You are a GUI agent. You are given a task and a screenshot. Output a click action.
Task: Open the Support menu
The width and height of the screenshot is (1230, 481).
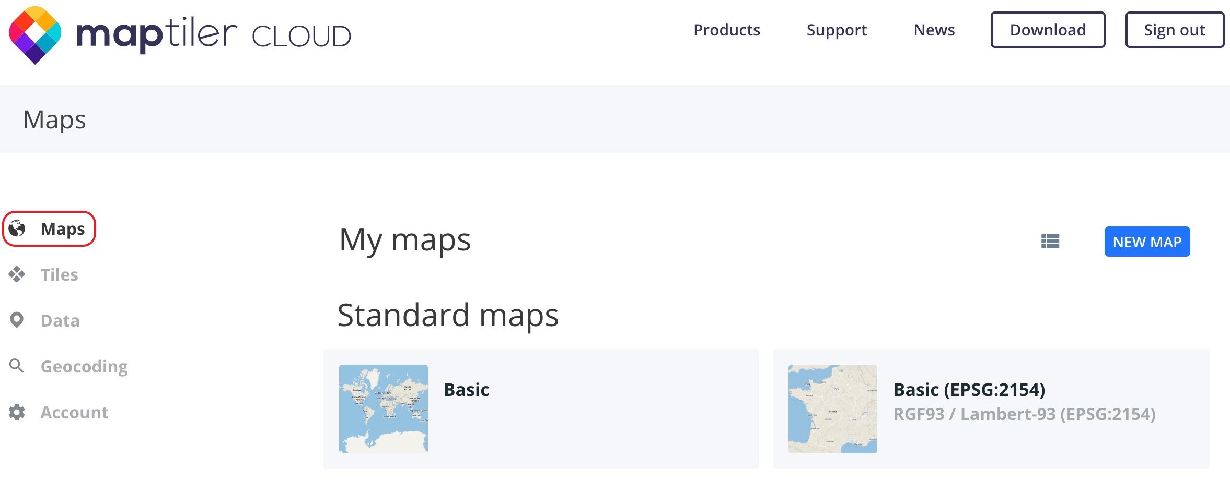click(x=836, y=30)
